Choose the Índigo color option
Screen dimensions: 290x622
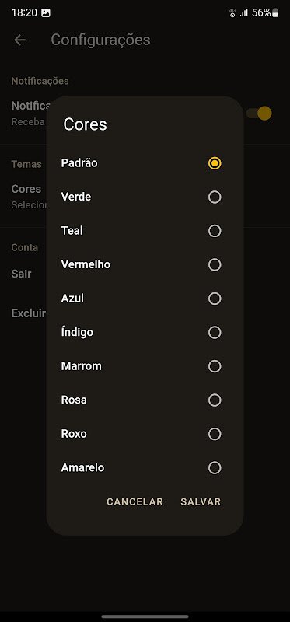145,333
